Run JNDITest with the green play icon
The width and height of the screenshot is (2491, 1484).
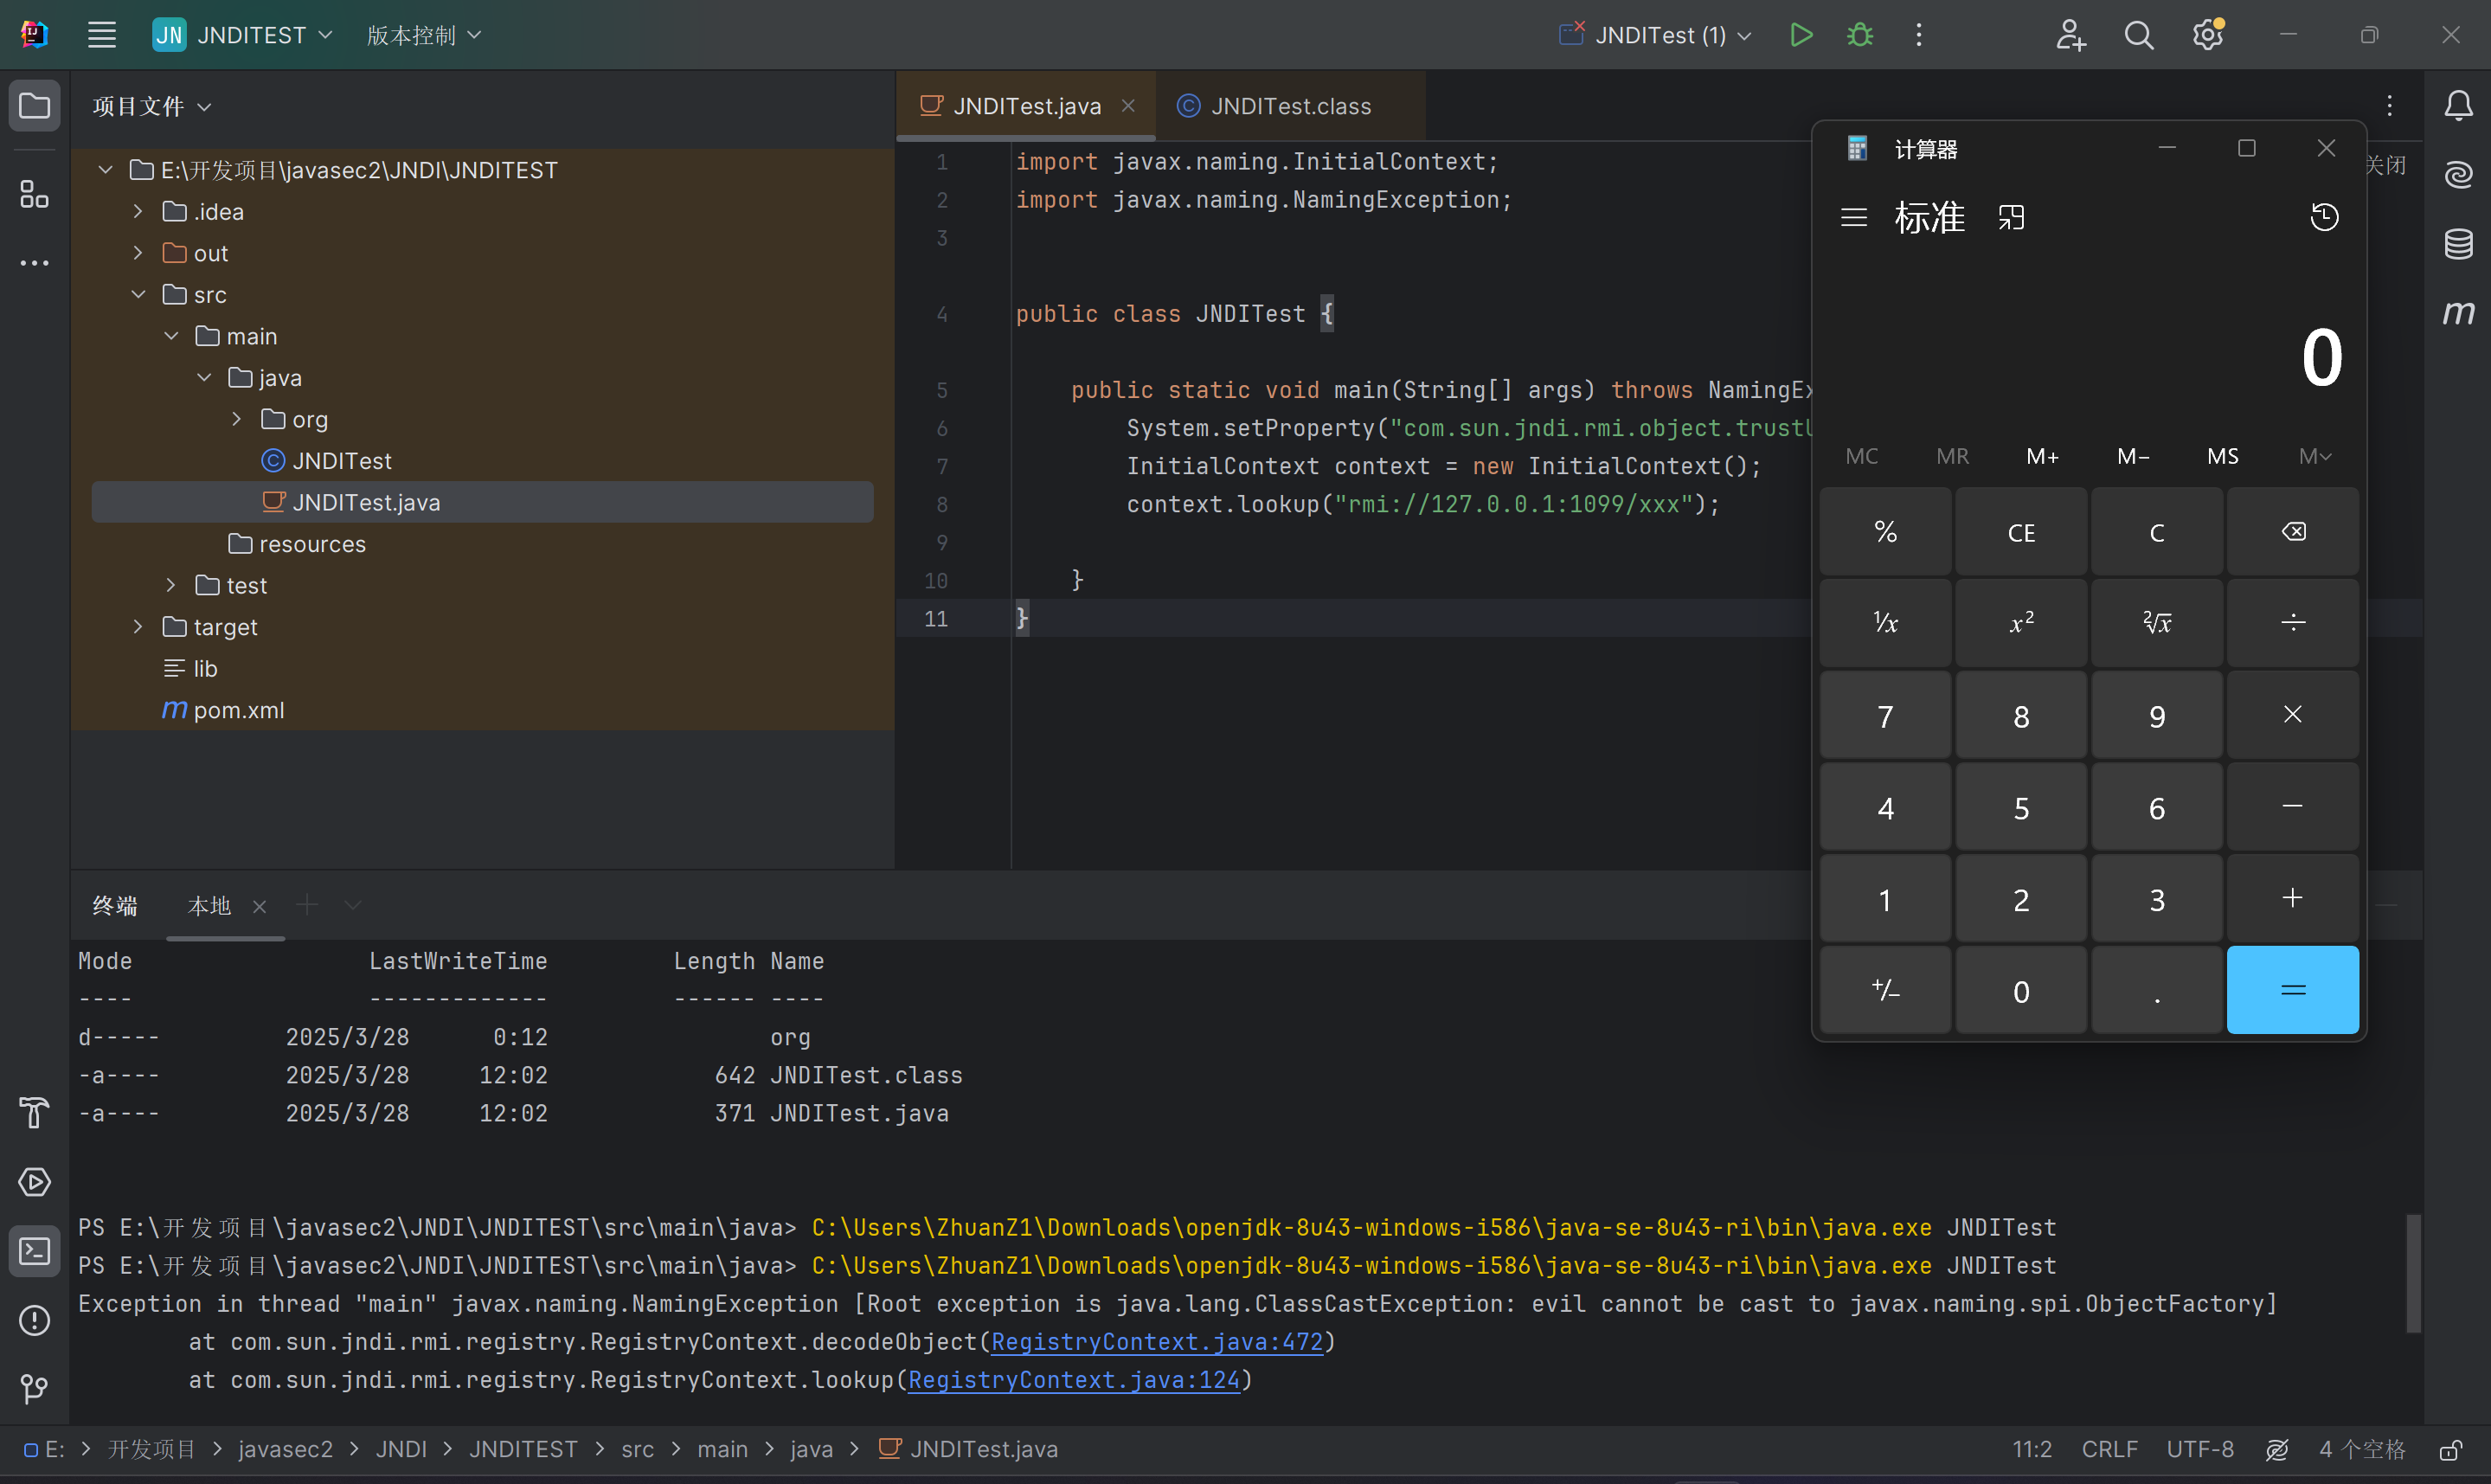[x=1801, y=35]
